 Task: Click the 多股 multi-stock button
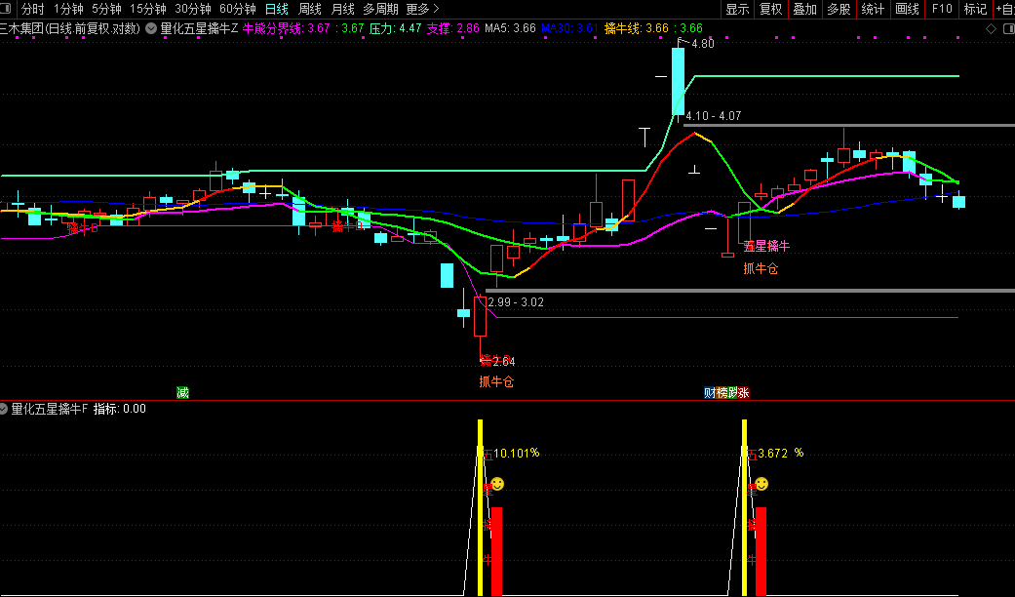click(839, 9)
